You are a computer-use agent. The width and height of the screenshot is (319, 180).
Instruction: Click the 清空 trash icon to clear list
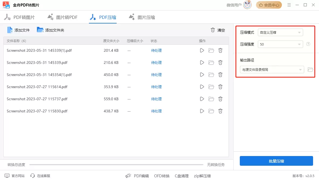coord(213,30)
